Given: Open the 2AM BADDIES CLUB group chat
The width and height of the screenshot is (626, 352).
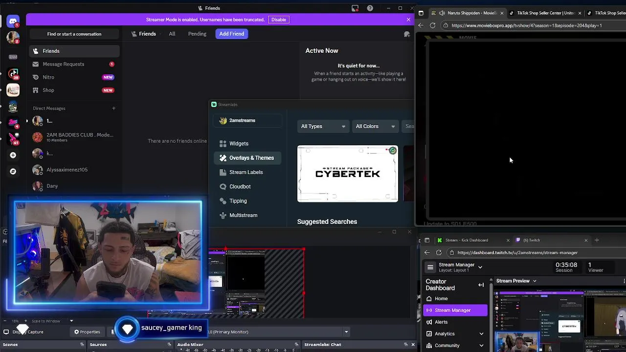Looking at the screenshot, I should pos(74,137).
